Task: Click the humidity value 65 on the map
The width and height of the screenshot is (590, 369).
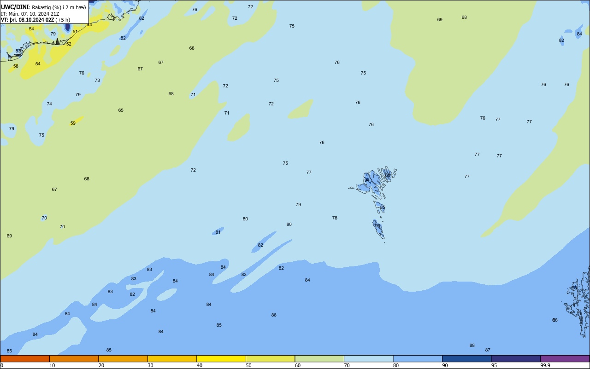Action: pyautogui.click(x=121, y=110)
